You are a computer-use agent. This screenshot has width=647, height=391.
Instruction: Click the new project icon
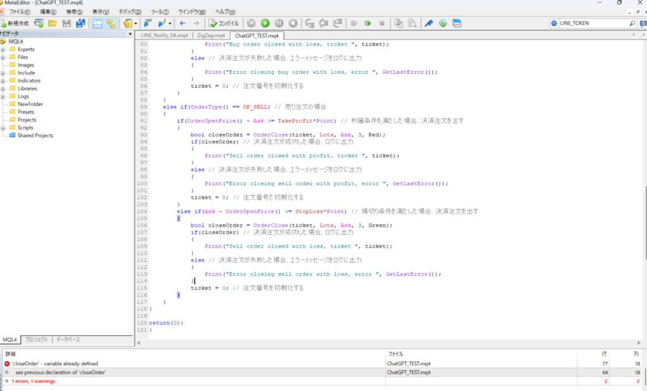pos(39,23)
